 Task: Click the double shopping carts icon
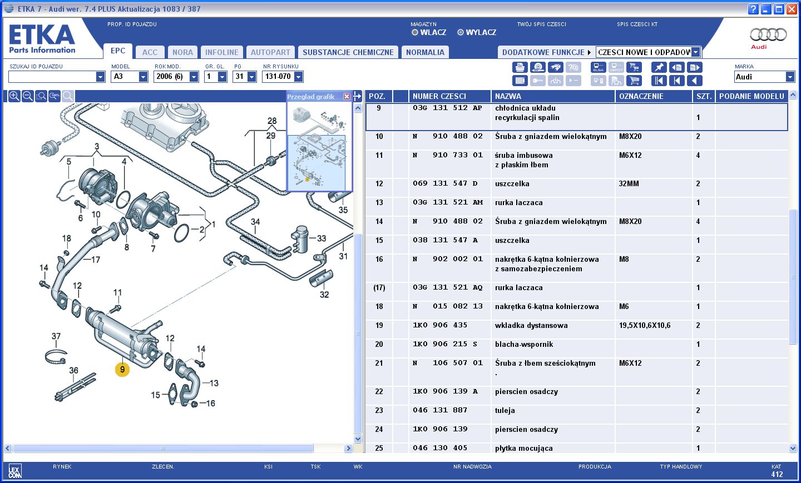(x=634, y=67)
